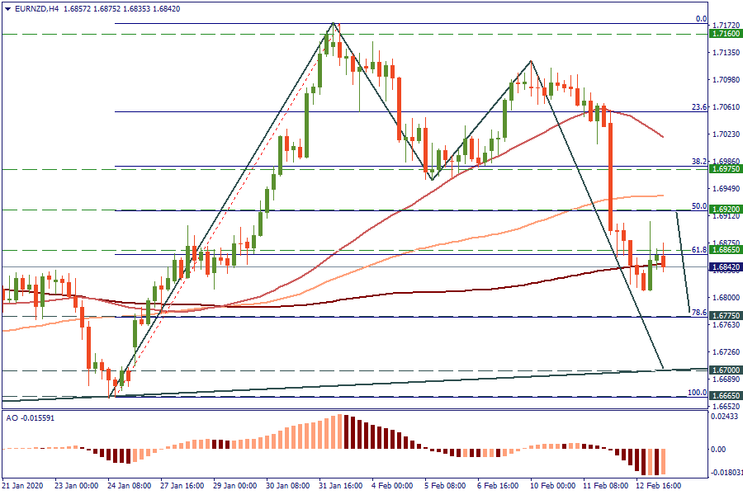Click the green 1.67000 price tag
This screenshot has height=495, width=743.
726,370
